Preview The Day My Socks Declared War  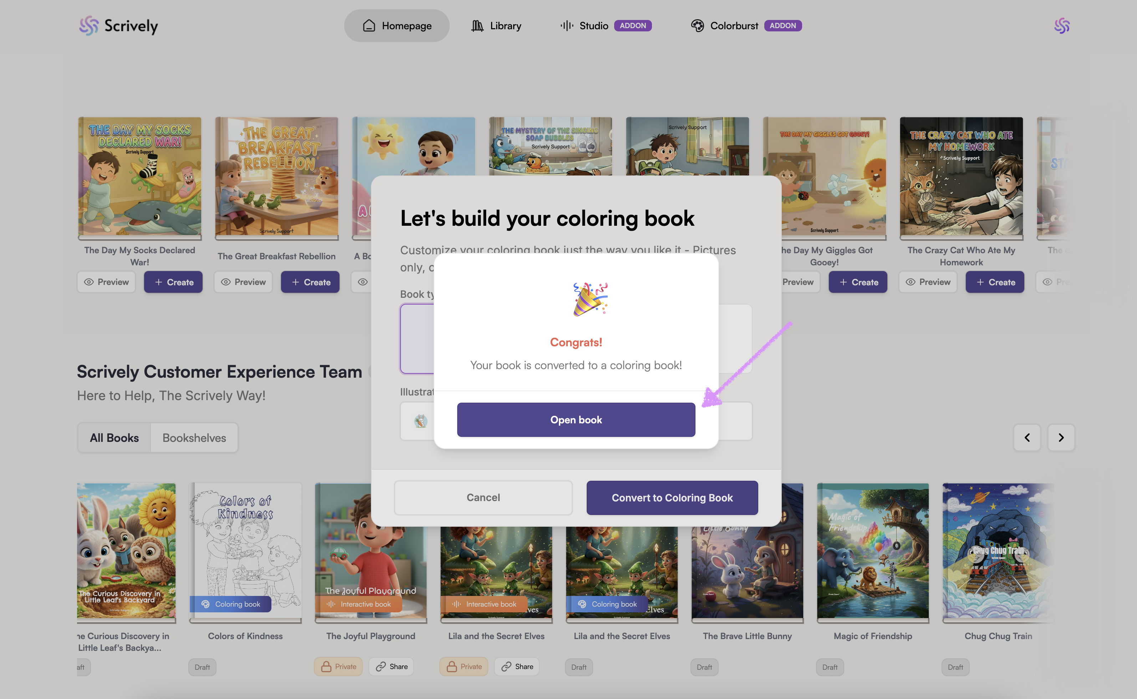[x=106, y=282]
